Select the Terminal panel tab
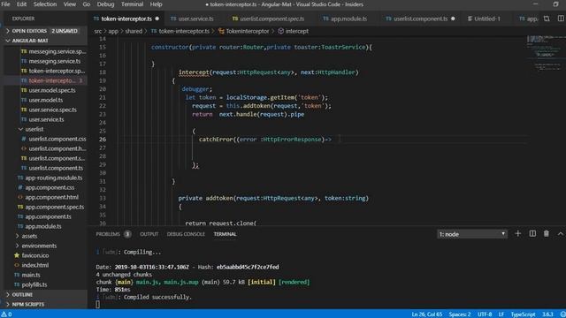566x318 pixels. click(225, 234)
